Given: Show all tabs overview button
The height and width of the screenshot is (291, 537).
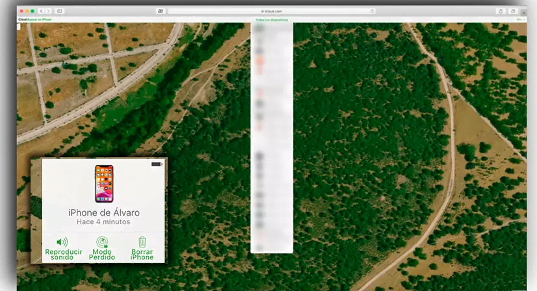Looking at the screenshot, I should [513, 11].
